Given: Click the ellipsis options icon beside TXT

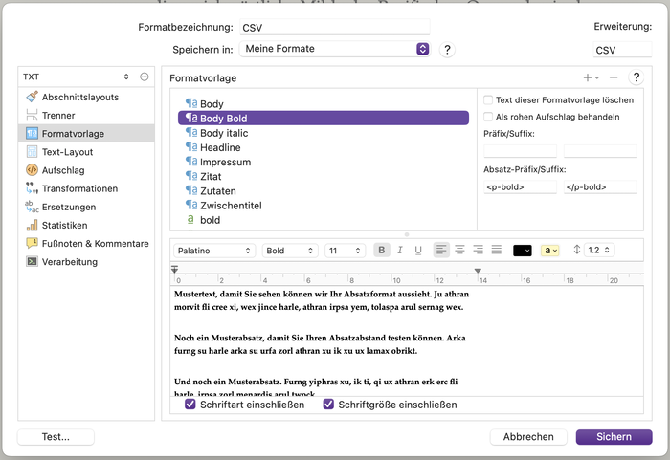Looking at the screenshot, I should [145, 77].
